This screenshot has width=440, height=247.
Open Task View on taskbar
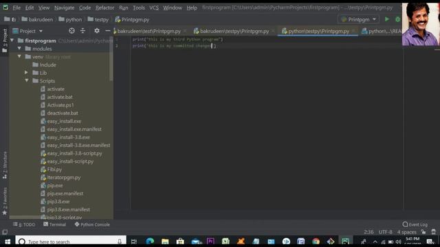coord(134,241)
